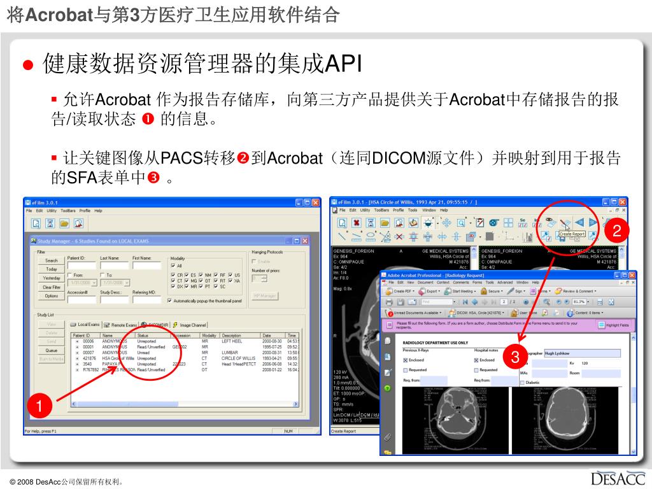Select the ellipse ROI tool in eFilm viewer
The height and width of the screenshot is (489, 652).
[371, 237]
